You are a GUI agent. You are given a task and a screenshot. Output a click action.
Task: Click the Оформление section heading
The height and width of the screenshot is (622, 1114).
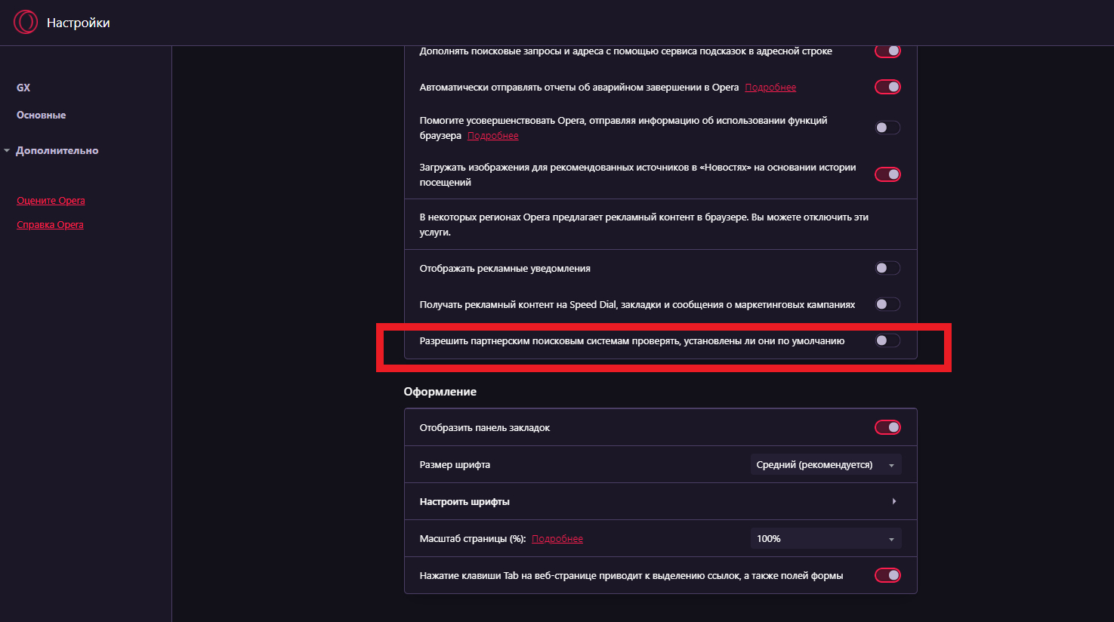coord(440,391)
